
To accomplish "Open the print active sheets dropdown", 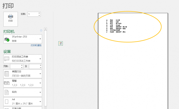I will click(23, 59).
